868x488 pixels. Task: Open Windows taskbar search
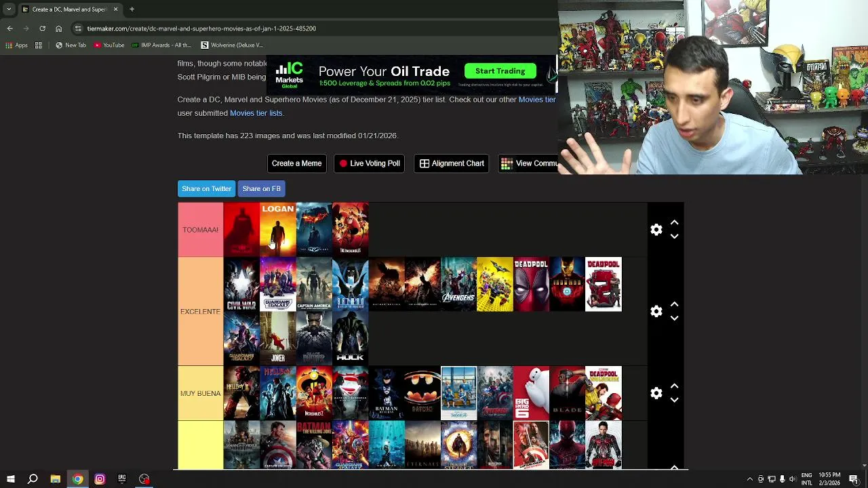(x=33, y=479)
